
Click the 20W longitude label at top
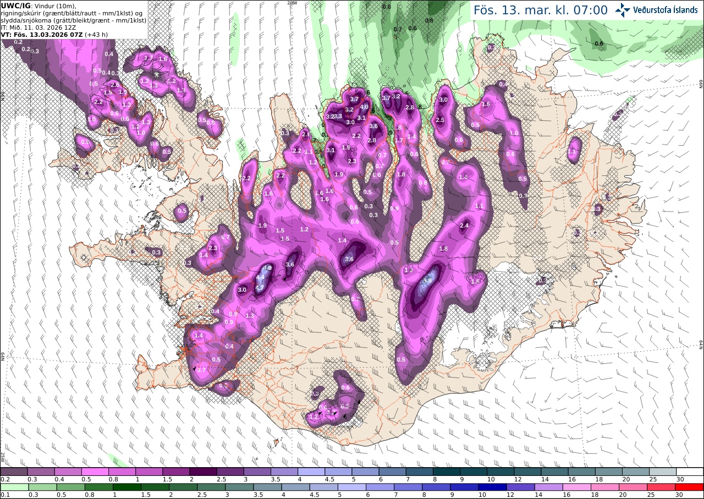[292, 3]
